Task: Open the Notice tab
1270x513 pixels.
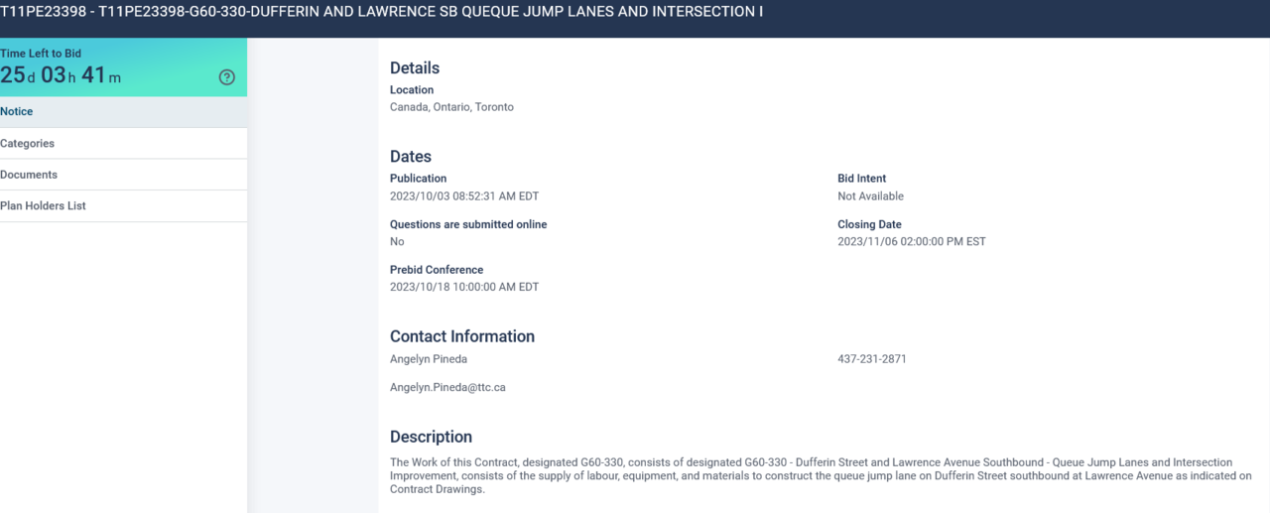Action: click(17, 112)
